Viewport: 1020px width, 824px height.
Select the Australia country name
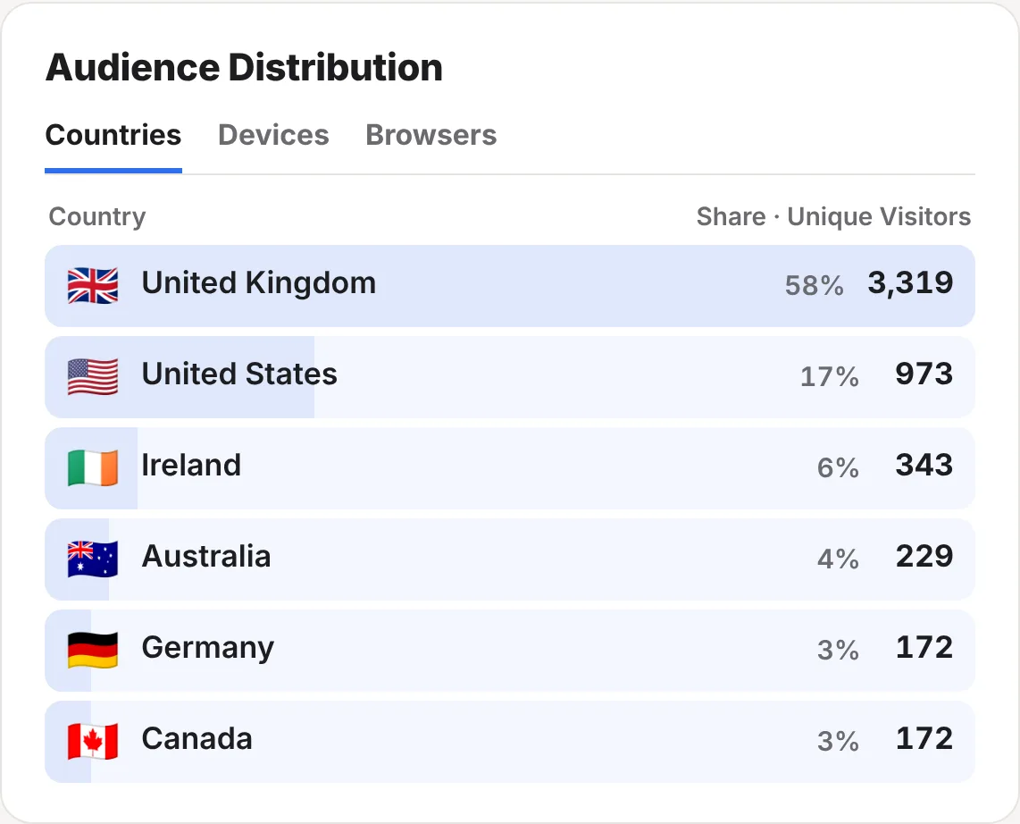(x=206, y=557)
